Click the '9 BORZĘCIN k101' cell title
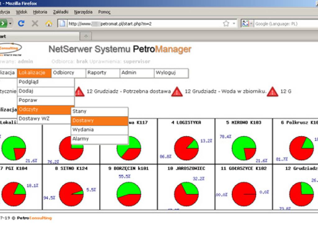The image size is (318, 238). click(129, 168)
